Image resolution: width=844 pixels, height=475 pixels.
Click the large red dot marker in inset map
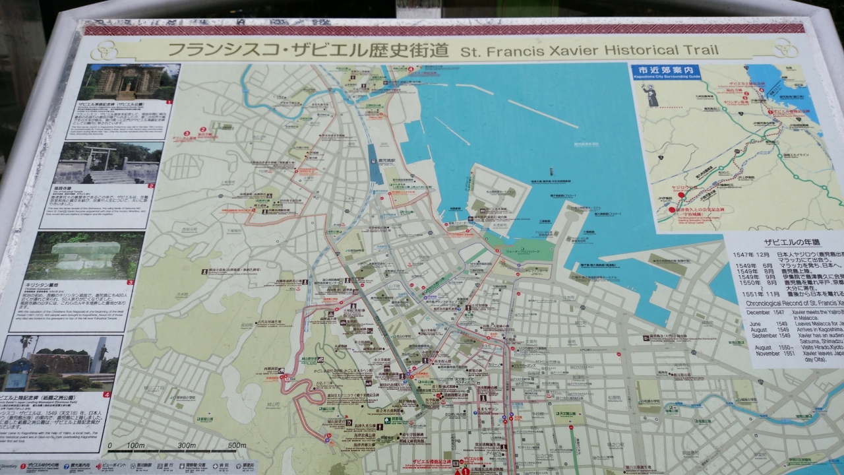point(680,195)
